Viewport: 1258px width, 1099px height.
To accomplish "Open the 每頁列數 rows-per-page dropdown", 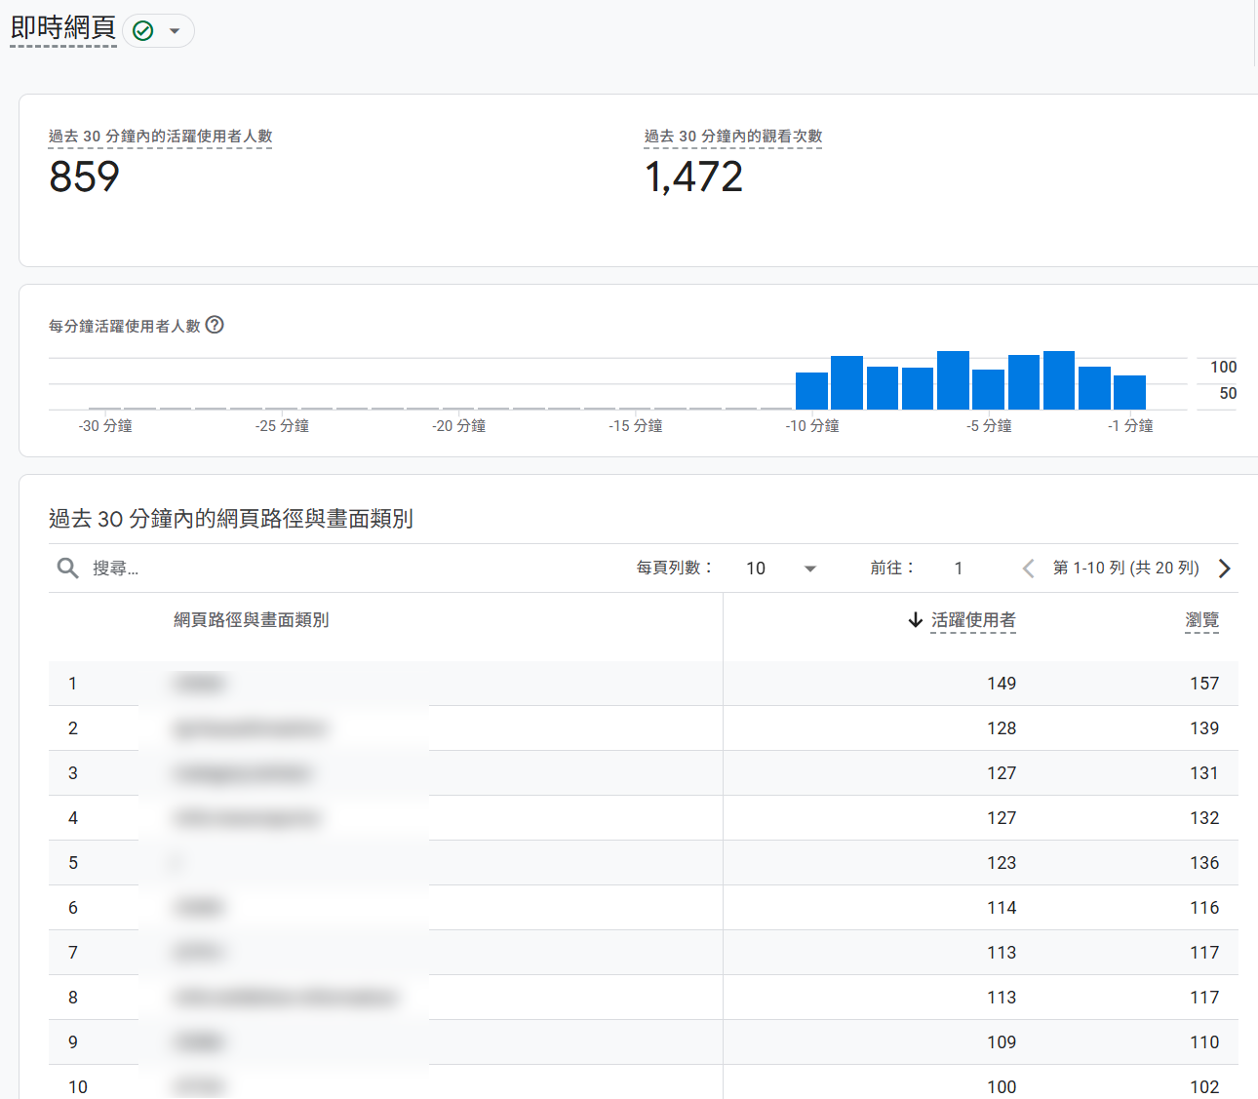I will [781, 569].
